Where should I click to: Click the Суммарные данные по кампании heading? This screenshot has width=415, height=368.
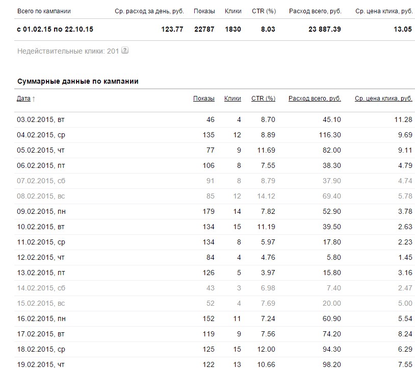click(x=78, y=81)
